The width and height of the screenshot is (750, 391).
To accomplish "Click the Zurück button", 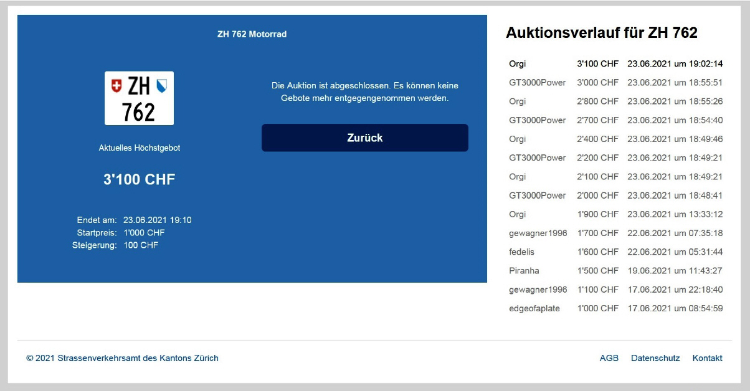I will click(364, 138).
